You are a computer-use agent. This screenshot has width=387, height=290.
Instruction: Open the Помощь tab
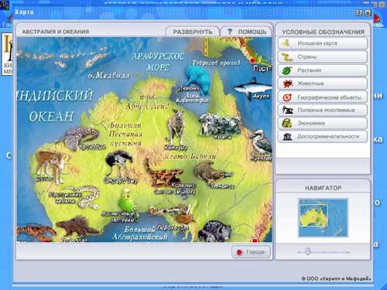(x=246, y=32)
